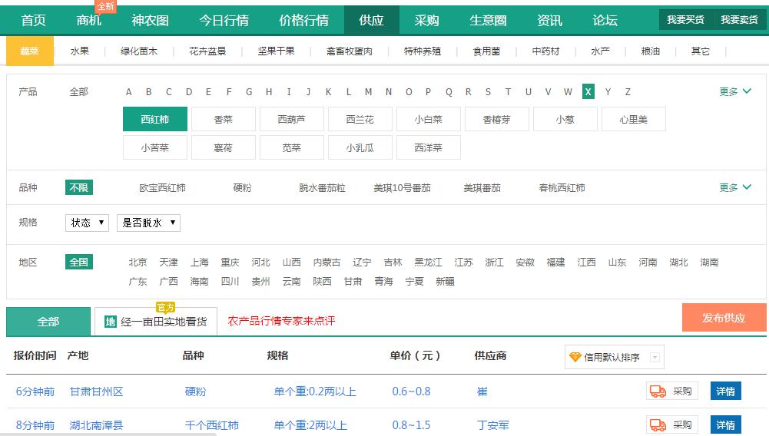769x436 pixels.
Task: Select the 绿化苗木 category tab
Action: tap(139, 51)
